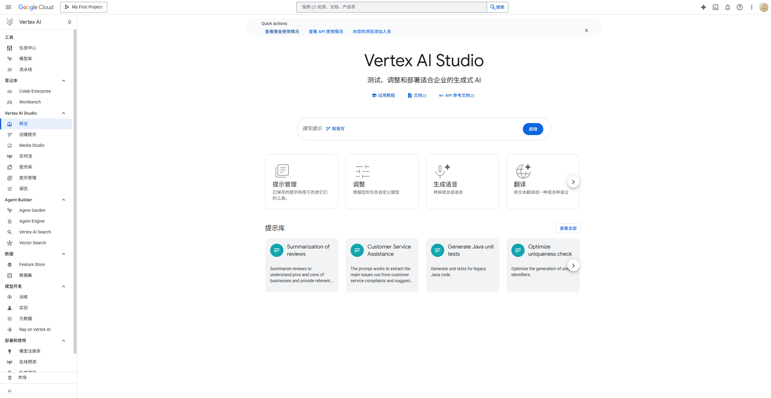Screen dimensions: 771x398
Task: Open Colab Enterprise in sidebar
Action: 35,91
